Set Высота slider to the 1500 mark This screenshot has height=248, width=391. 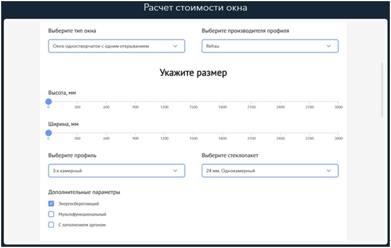[194, 102]
